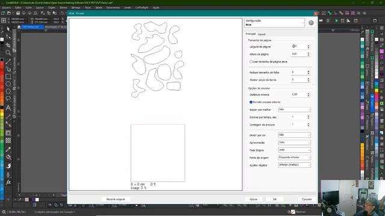Click the OK button

275,199
